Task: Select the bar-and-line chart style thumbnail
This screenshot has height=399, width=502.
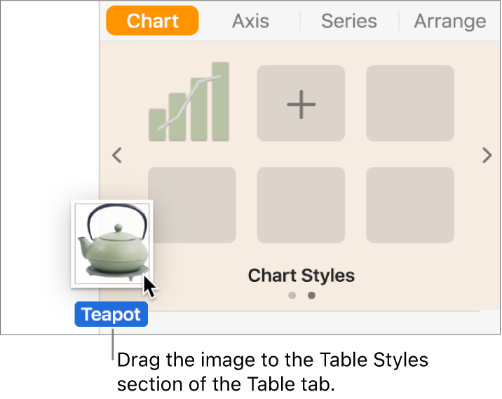Action: (191, 103)
